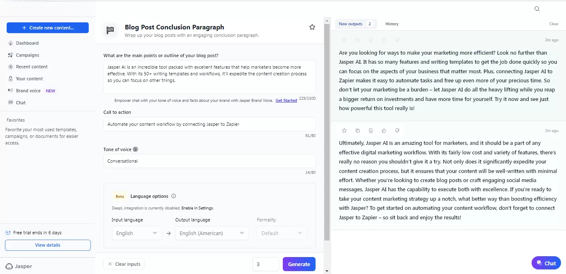Click the number of outputs field
The height and width of the screenshot is (274, 566).
coord(266,264)
